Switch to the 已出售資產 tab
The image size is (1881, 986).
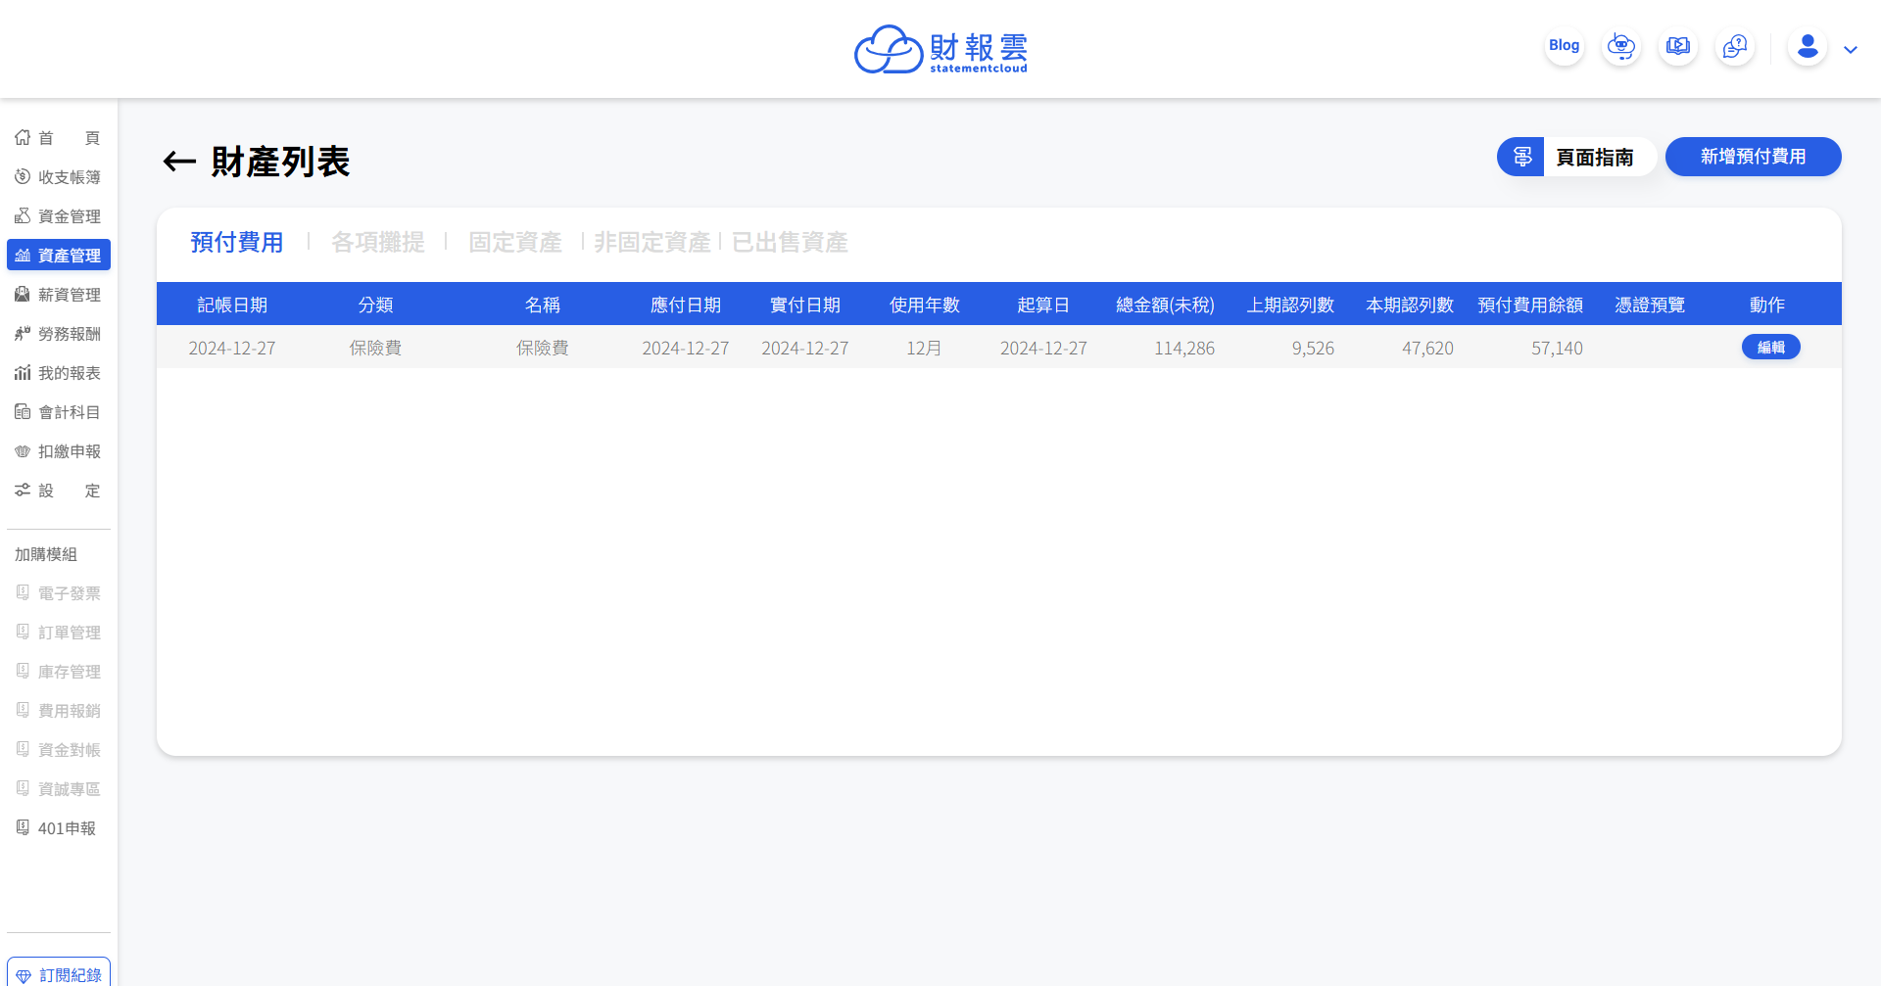[790, 242]
